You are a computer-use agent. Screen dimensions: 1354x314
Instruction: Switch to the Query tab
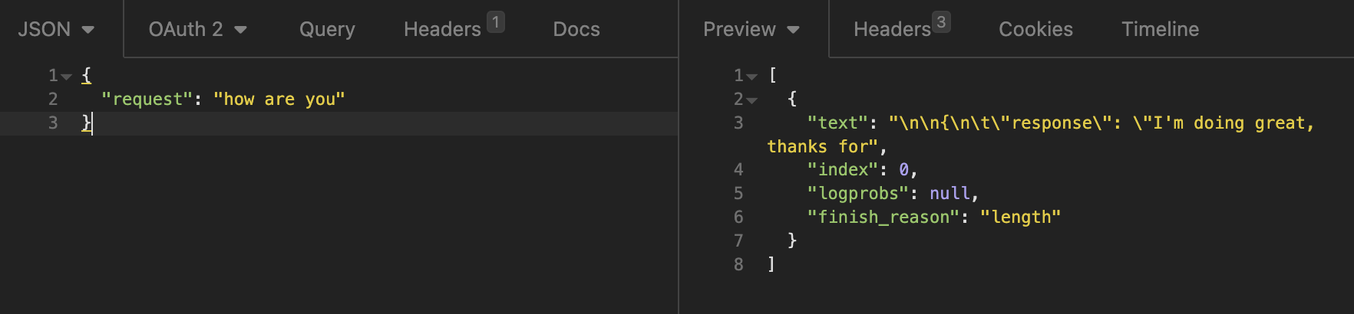click(x=327, y=29)
